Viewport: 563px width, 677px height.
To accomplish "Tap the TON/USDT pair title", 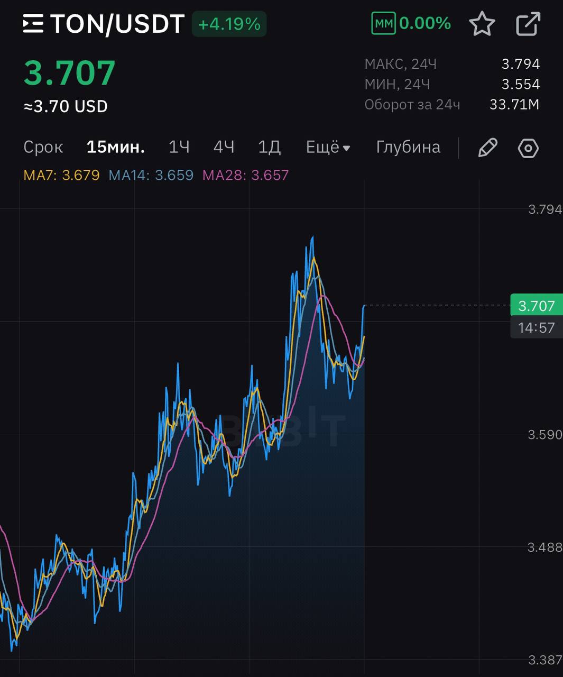I will [x=117, y=24].
